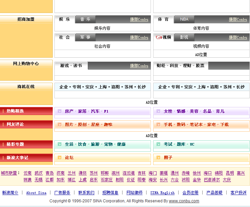Open the 军事 tab
The height and width of the screenshot is (207, 250).
point(85,37)
